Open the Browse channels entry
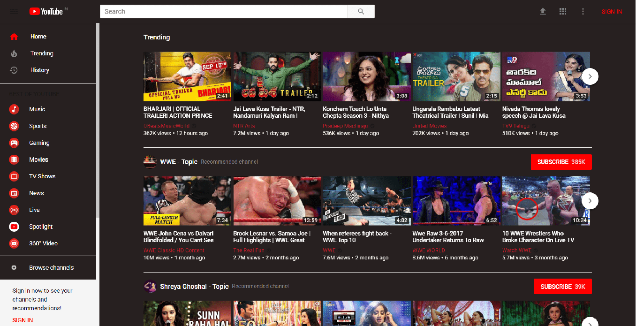The height and width of the screenshot is (326, 636). pos(48,268)
